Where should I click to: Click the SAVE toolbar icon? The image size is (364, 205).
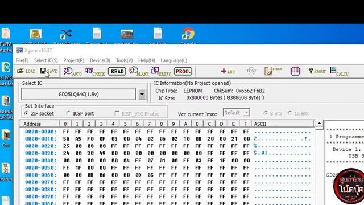pos(48,71)
